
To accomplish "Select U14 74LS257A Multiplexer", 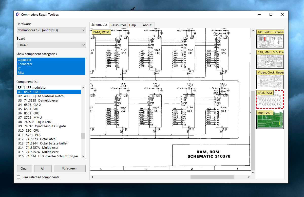I will point(49,148).
